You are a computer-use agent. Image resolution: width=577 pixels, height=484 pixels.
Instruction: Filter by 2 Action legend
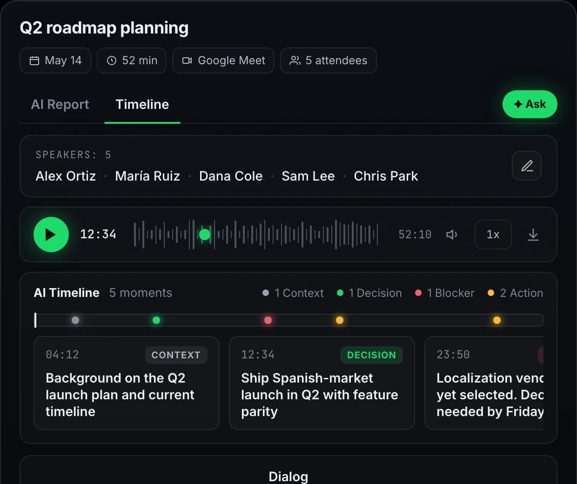pyautogui.click(x=516, y=293)
